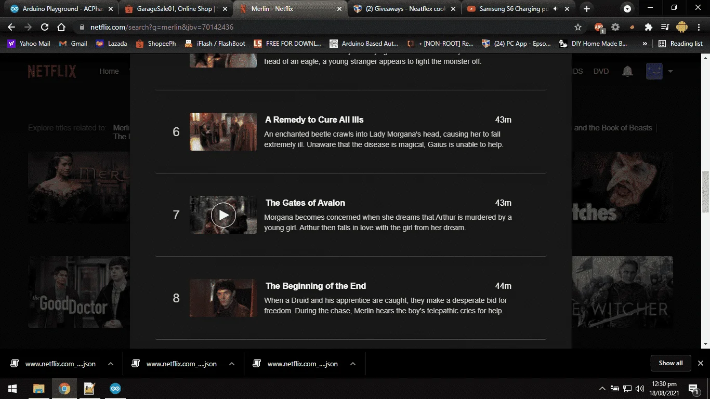
Task: Expand options for third downloaded json file
Action: (353, 364)
